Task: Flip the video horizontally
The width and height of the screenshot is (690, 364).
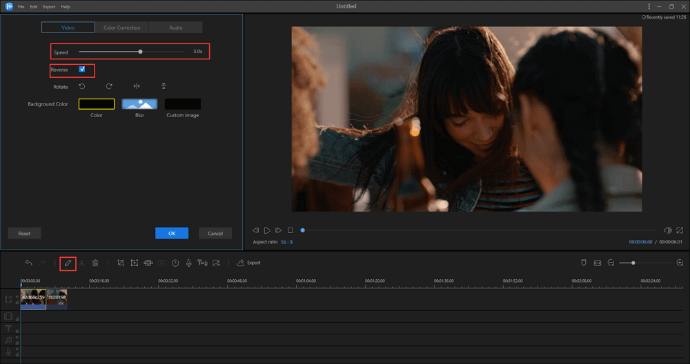Action: tap(137, 86)
